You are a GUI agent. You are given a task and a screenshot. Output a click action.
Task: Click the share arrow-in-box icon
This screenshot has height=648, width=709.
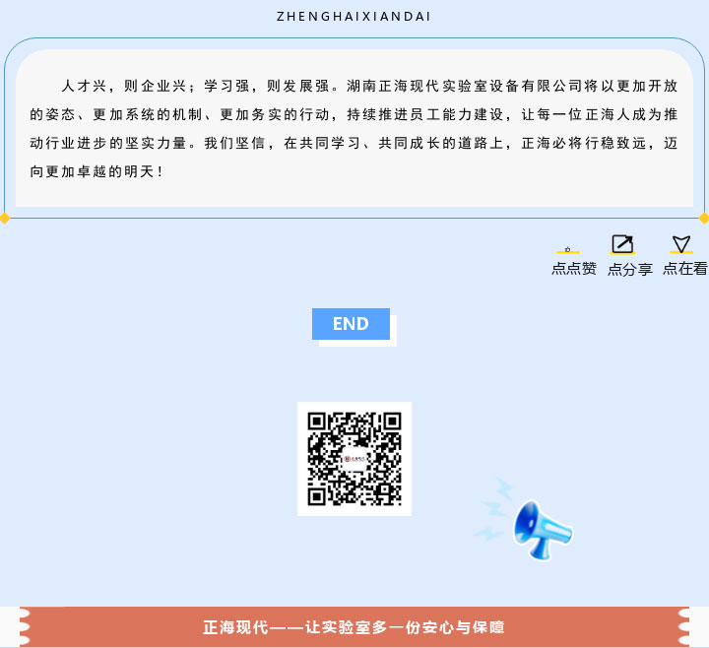click(622, 243)
